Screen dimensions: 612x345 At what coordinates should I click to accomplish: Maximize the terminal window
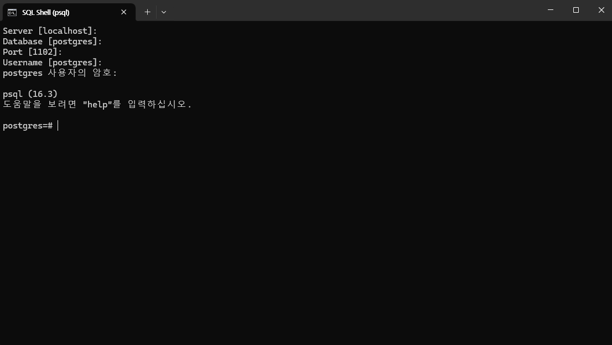(x=575, y=10)
